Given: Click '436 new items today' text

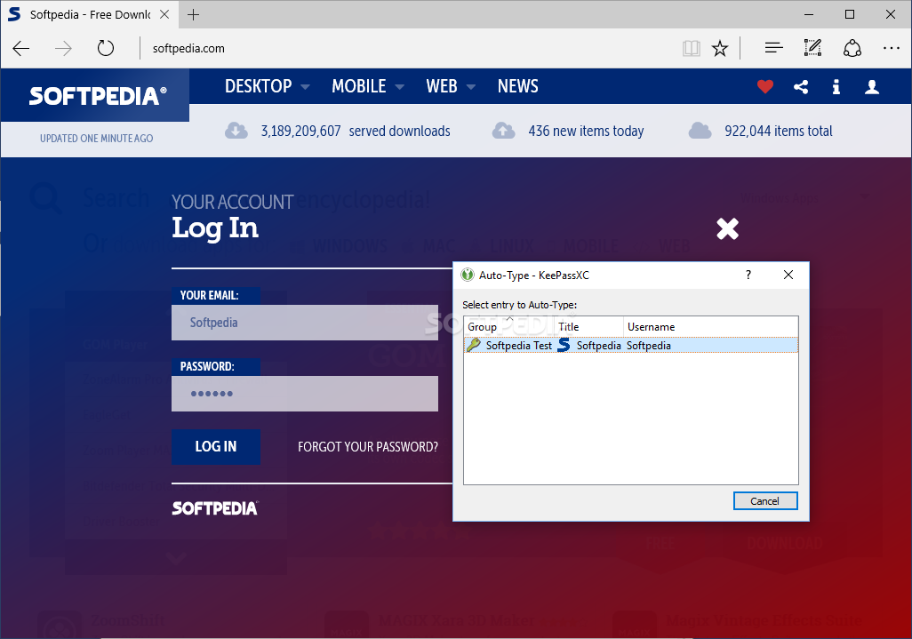Looking at the screenshot, I should tap(586, 131).
